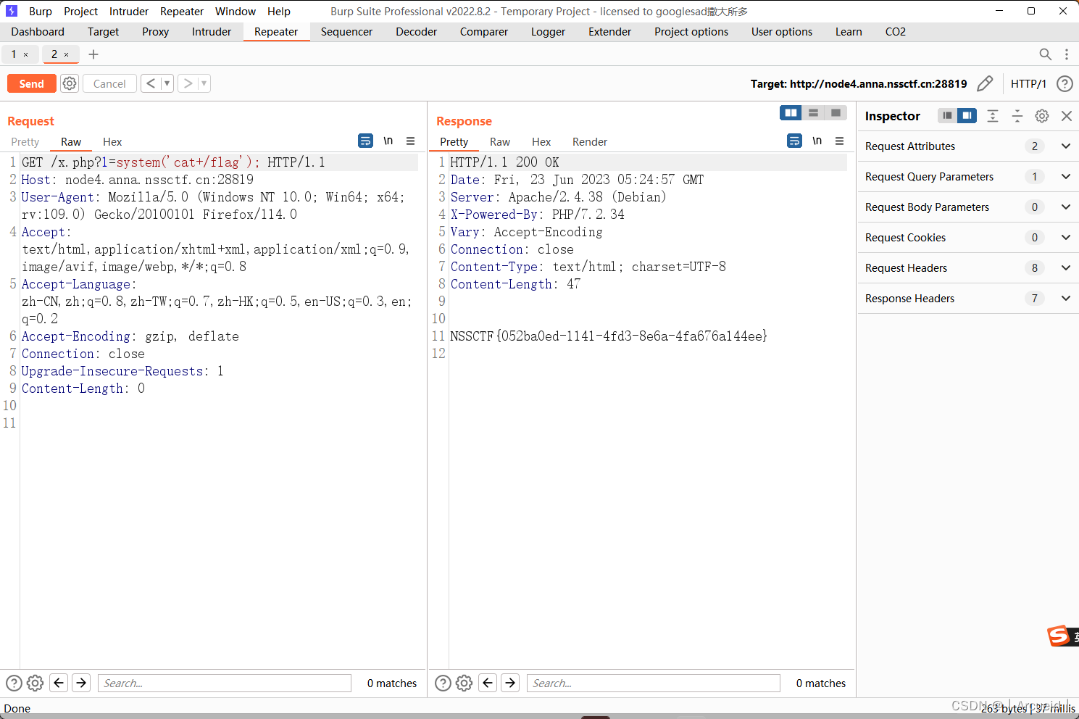
Task: Close Repeater tab 2
Action: pos(67,54)
